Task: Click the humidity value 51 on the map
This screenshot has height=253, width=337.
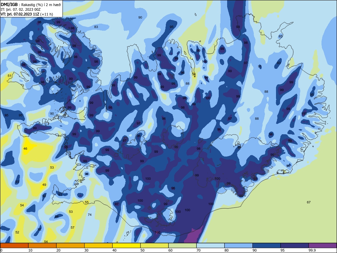Action: (x=9, y=76)
